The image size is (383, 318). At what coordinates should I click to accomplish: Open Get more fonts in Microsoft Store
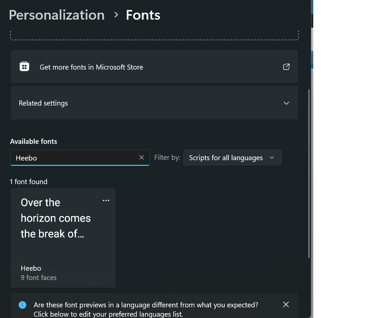coord(91,67)
